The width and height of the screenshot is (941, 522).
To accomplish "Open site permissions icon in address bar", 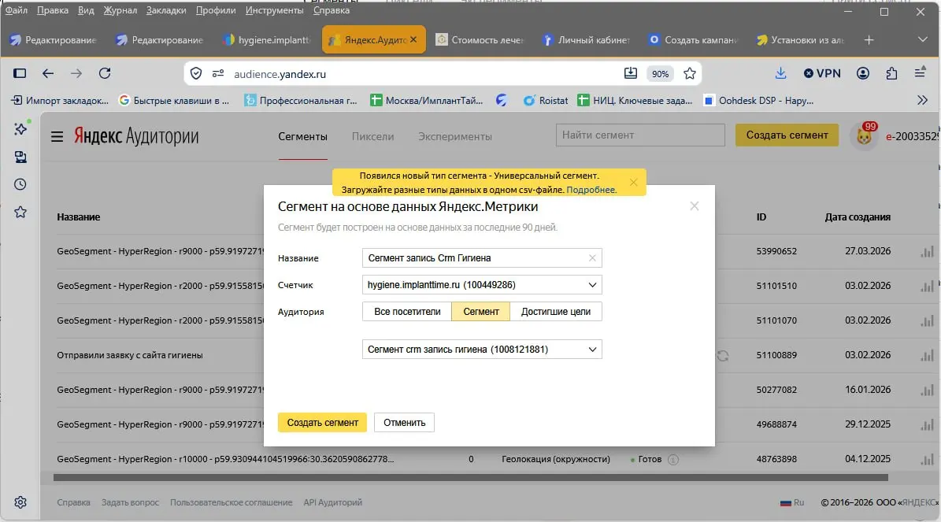I will coord(218,74).
